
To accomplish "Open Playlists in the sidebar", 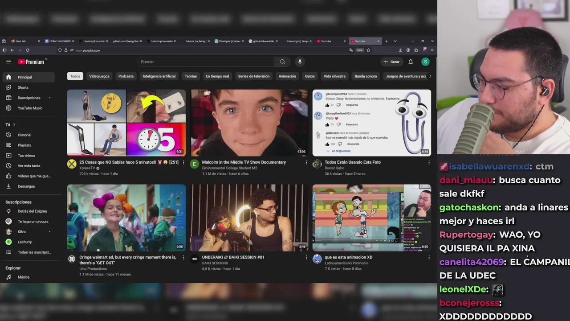I will [x=28, y=145].
